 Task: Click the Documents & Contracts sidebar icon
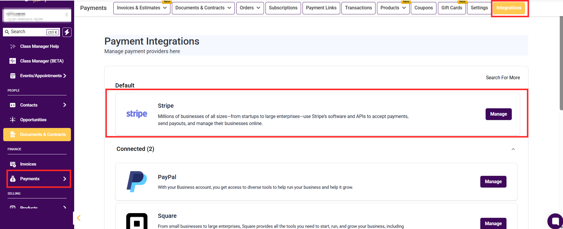point(13,134)
